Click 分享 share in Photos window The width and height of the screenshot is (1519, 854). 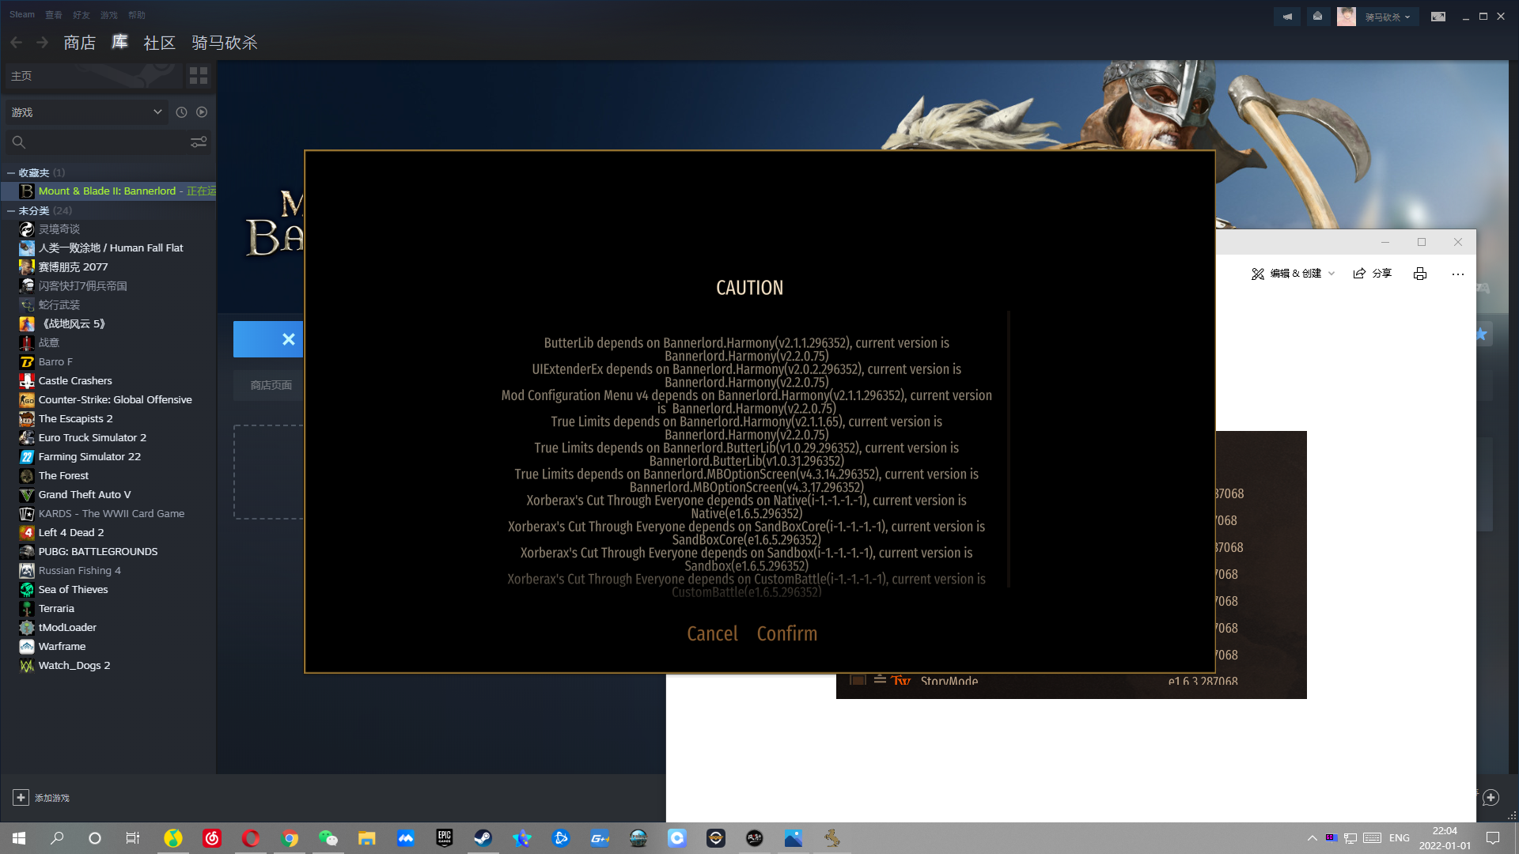coord(1372,274)
